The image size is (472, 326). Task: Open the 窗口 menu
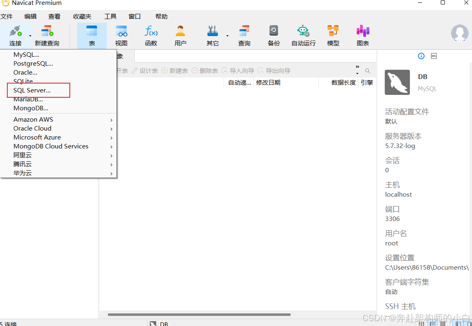coord(135,17)
